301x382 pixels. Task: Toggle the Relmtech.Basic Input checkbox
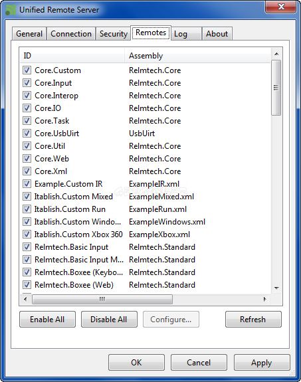pos(27,247)
